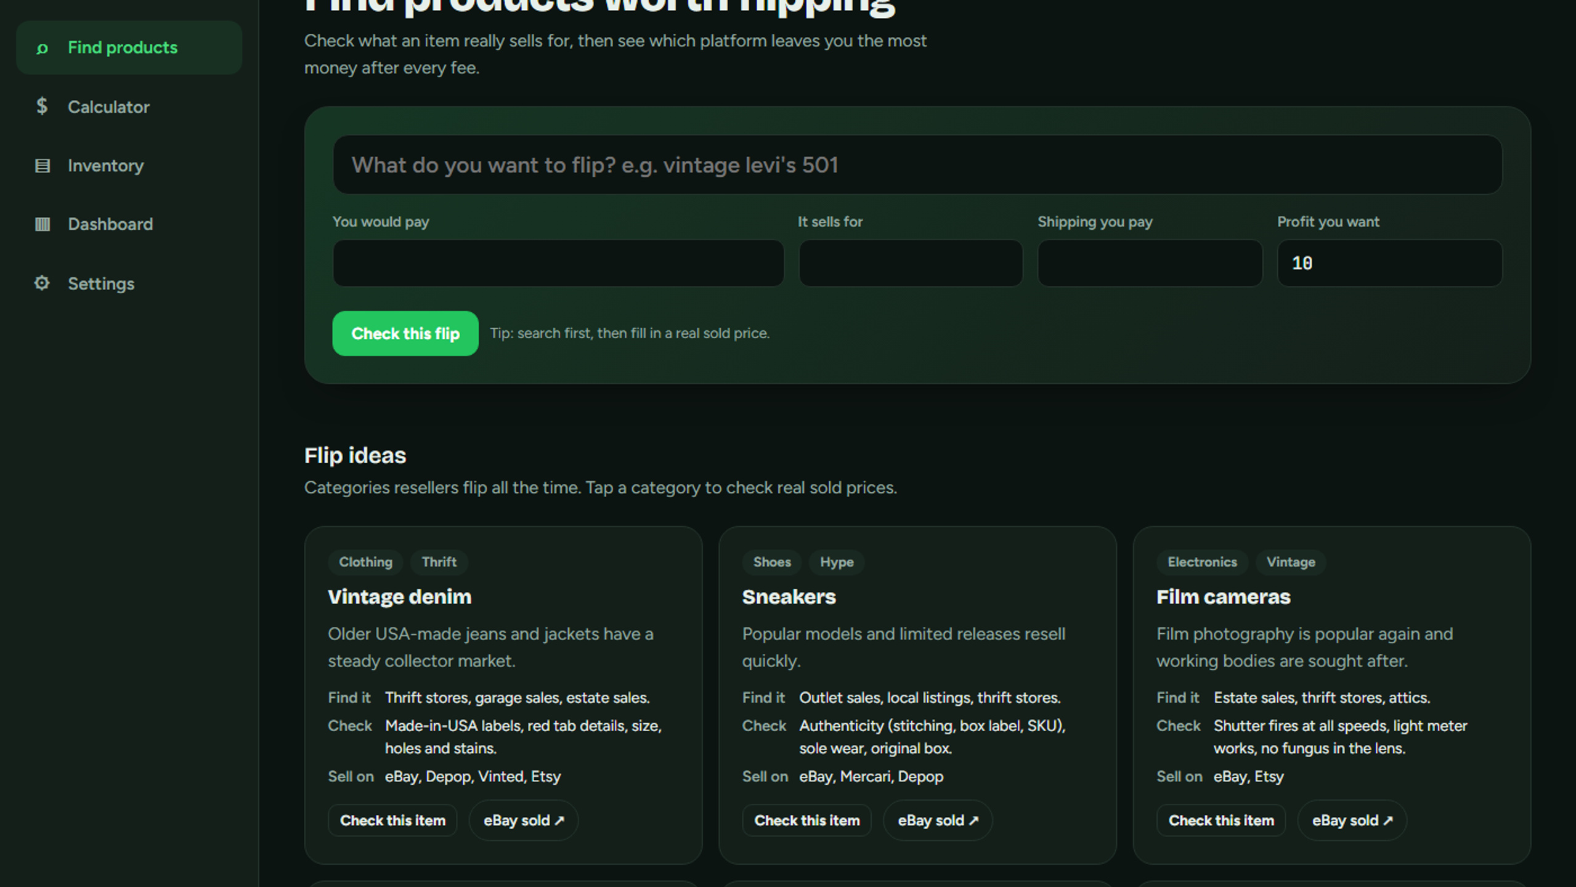The height and width of the screenshot is (887, 1576).
Task: Check this item on Sneakers card
Action: (x=806, y=820)
